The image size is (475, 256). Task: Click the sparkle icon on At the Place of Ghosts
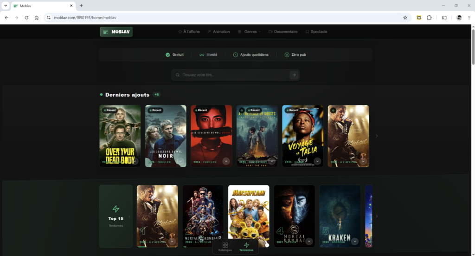(242, 111)
